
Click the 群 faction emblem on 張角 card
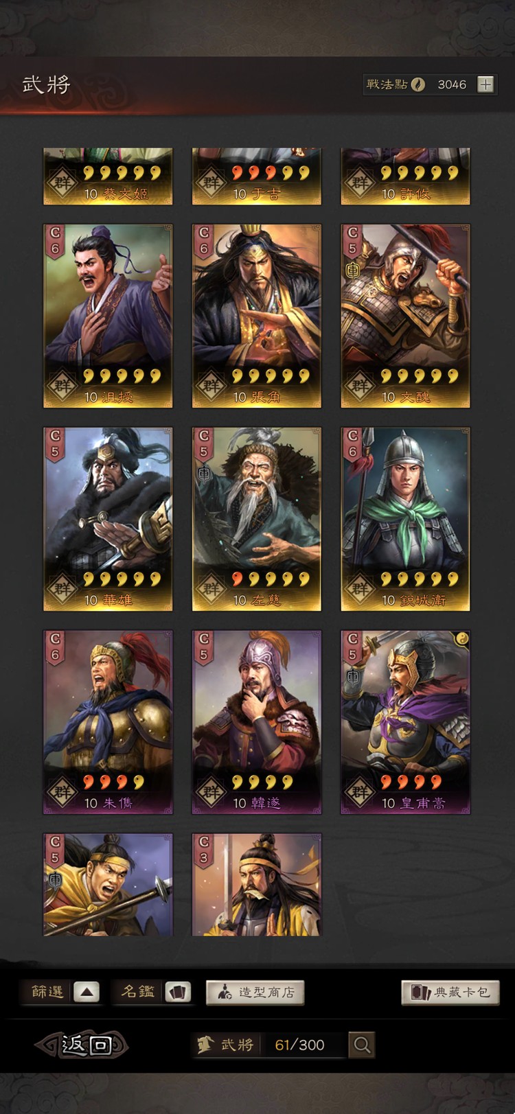211,385
